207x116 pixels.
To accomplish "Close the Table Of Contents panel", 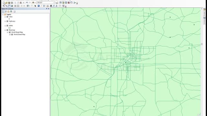I will coord(49,9).
